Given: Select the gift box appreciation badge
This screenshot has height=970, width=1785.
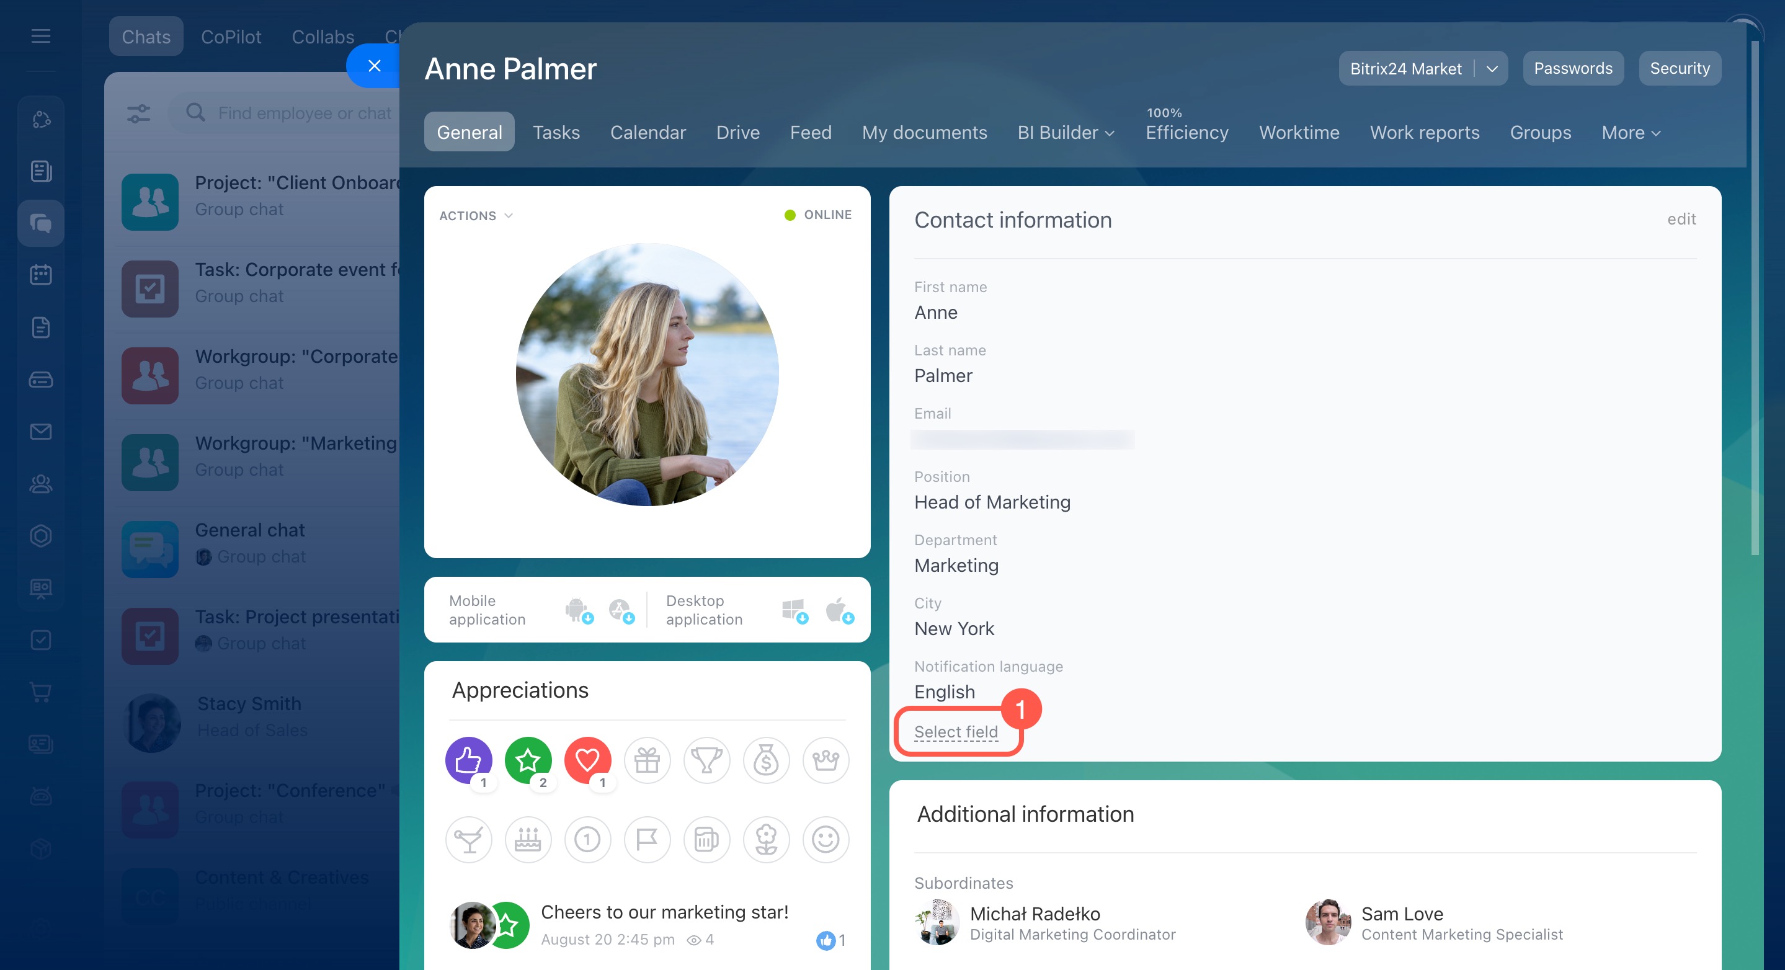Looking at the screenshot, I should 647,760.
